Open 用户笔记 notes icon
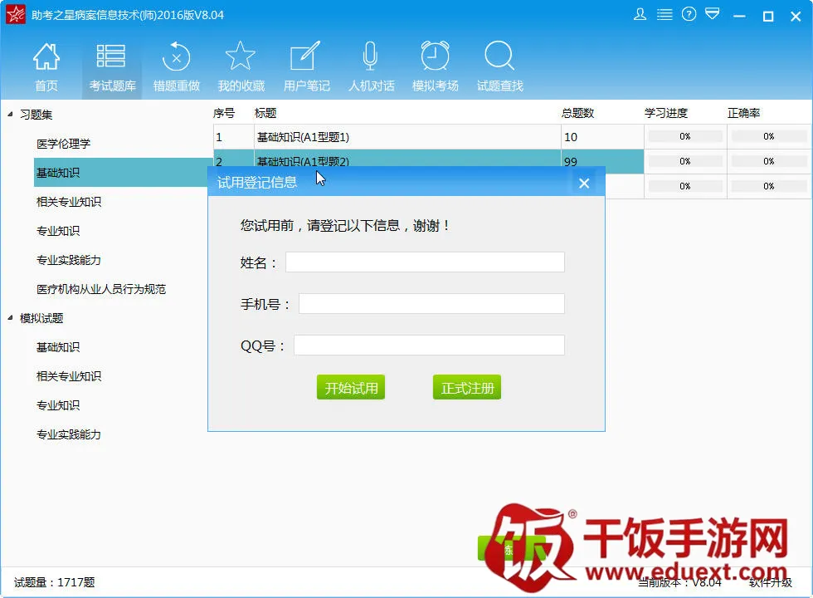 click(306, 67)
